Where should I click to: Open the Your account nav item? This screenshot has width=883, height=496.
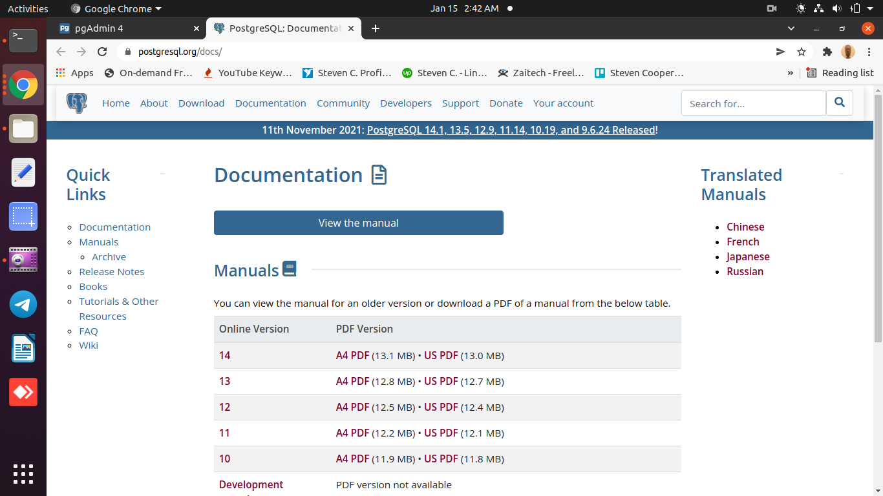click(563, 103)
